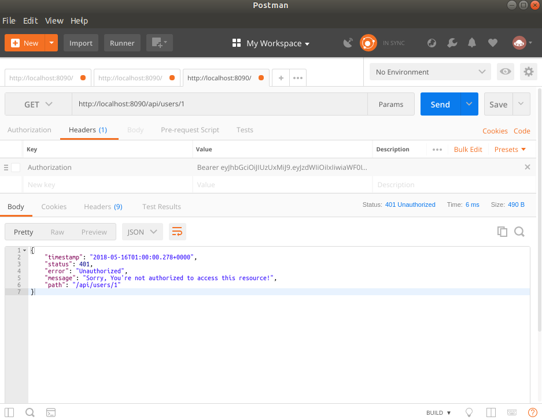The height and width of the screenshot is (420, 542).
Task: Open the Find search icon in status bar
Action: click(30, 412)
